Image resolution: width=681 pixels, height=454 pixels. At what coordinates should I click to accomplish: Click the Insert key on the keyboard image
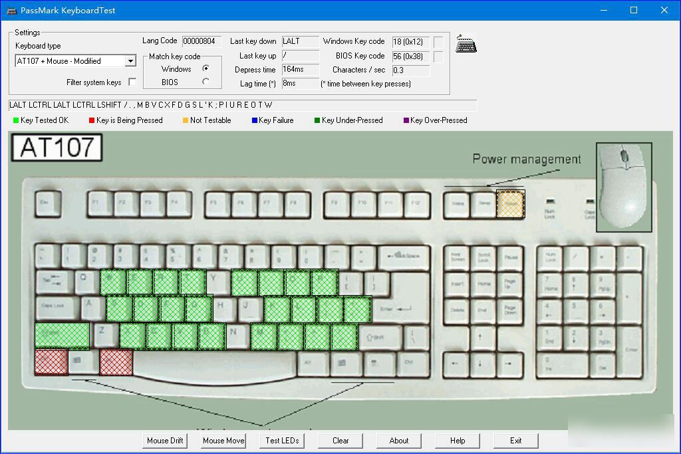pyautogui.click(x=457, y=284)
